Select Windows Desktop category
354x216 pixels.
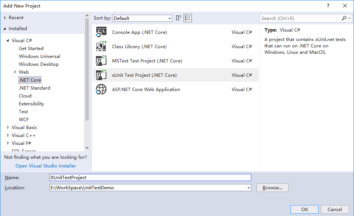[39, 64]
